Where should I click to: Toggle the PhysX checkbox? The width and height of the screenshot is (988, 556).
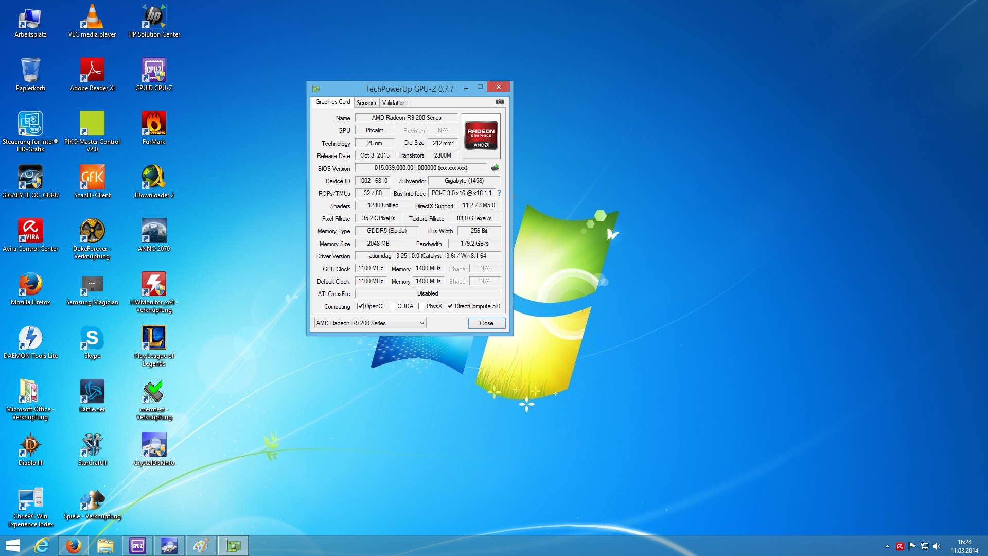pyautogui.click(x=421, y=306)
